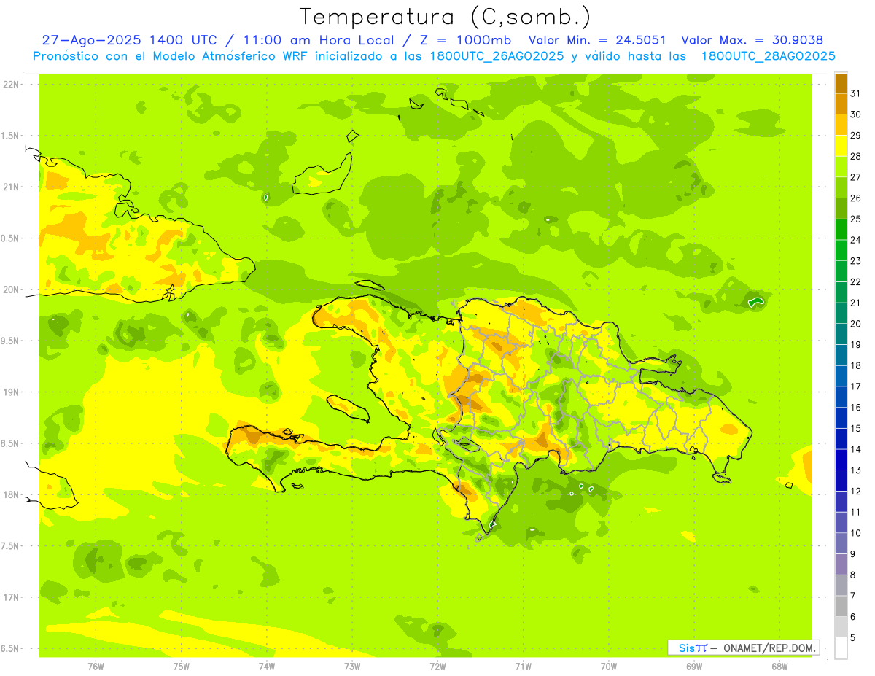This screenshot has height=676, width=875.
Task: Click the '1800UTC_26AGO2025' initialization timestamp
Action: click(x=495, y=56)
